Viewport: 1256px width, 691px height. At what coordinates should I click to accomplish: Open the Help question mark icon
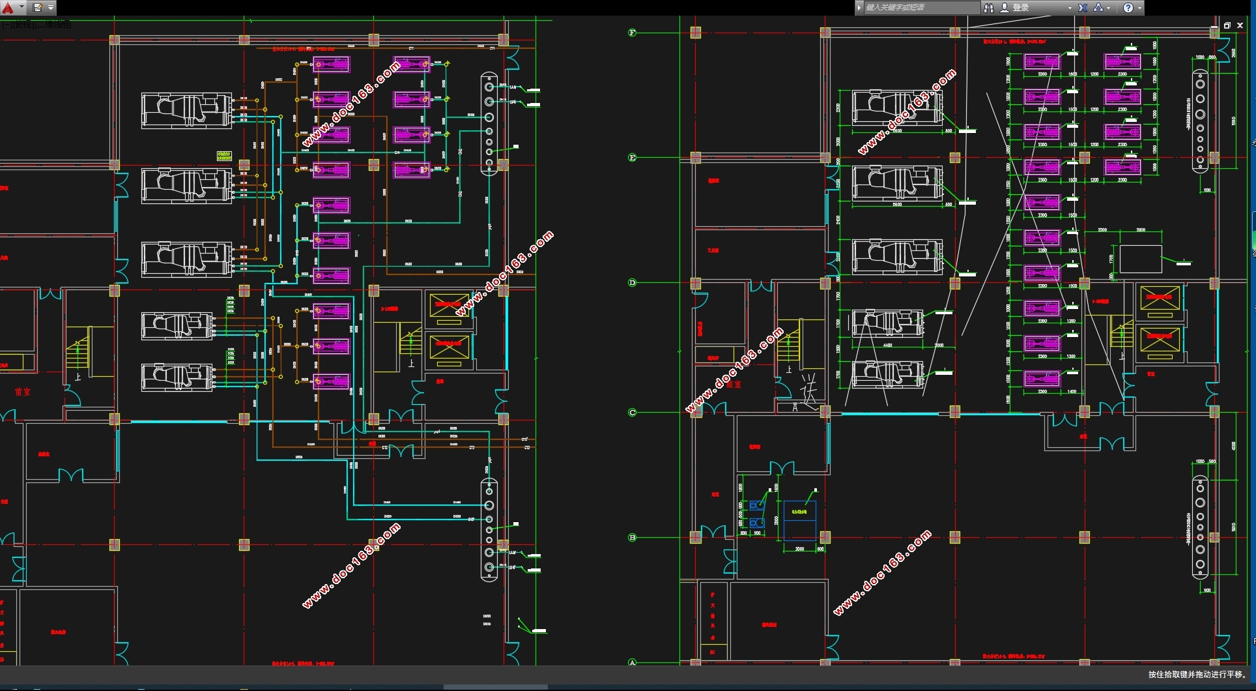[1128, 8]
